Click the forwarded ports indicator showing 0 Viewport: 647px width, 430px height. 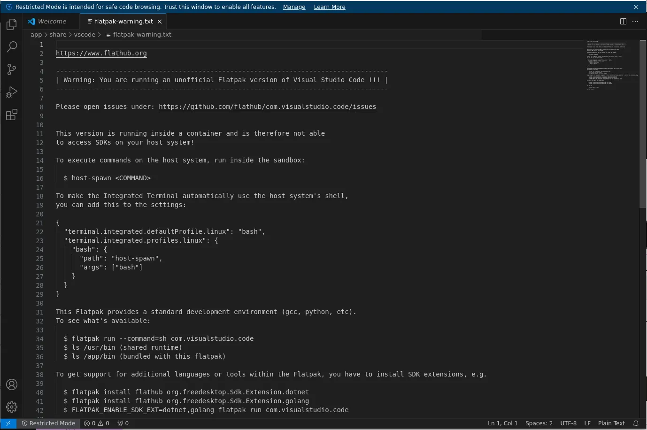(x=123, y=423)
